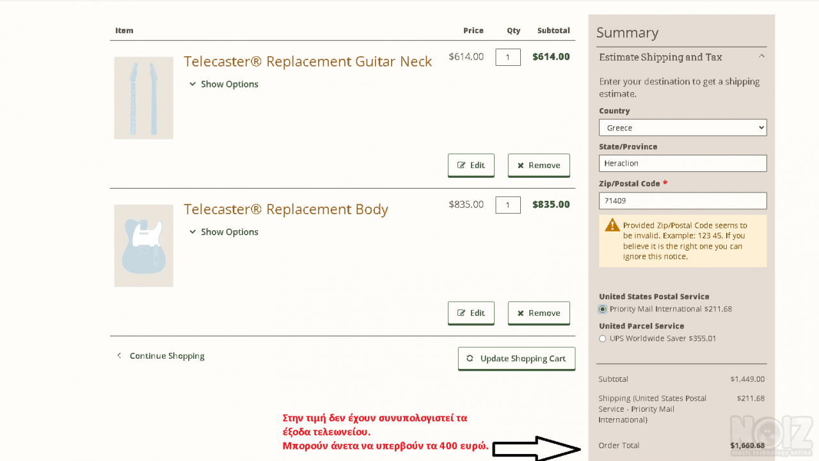Click the Telecaster body product thumbnail

143,246
